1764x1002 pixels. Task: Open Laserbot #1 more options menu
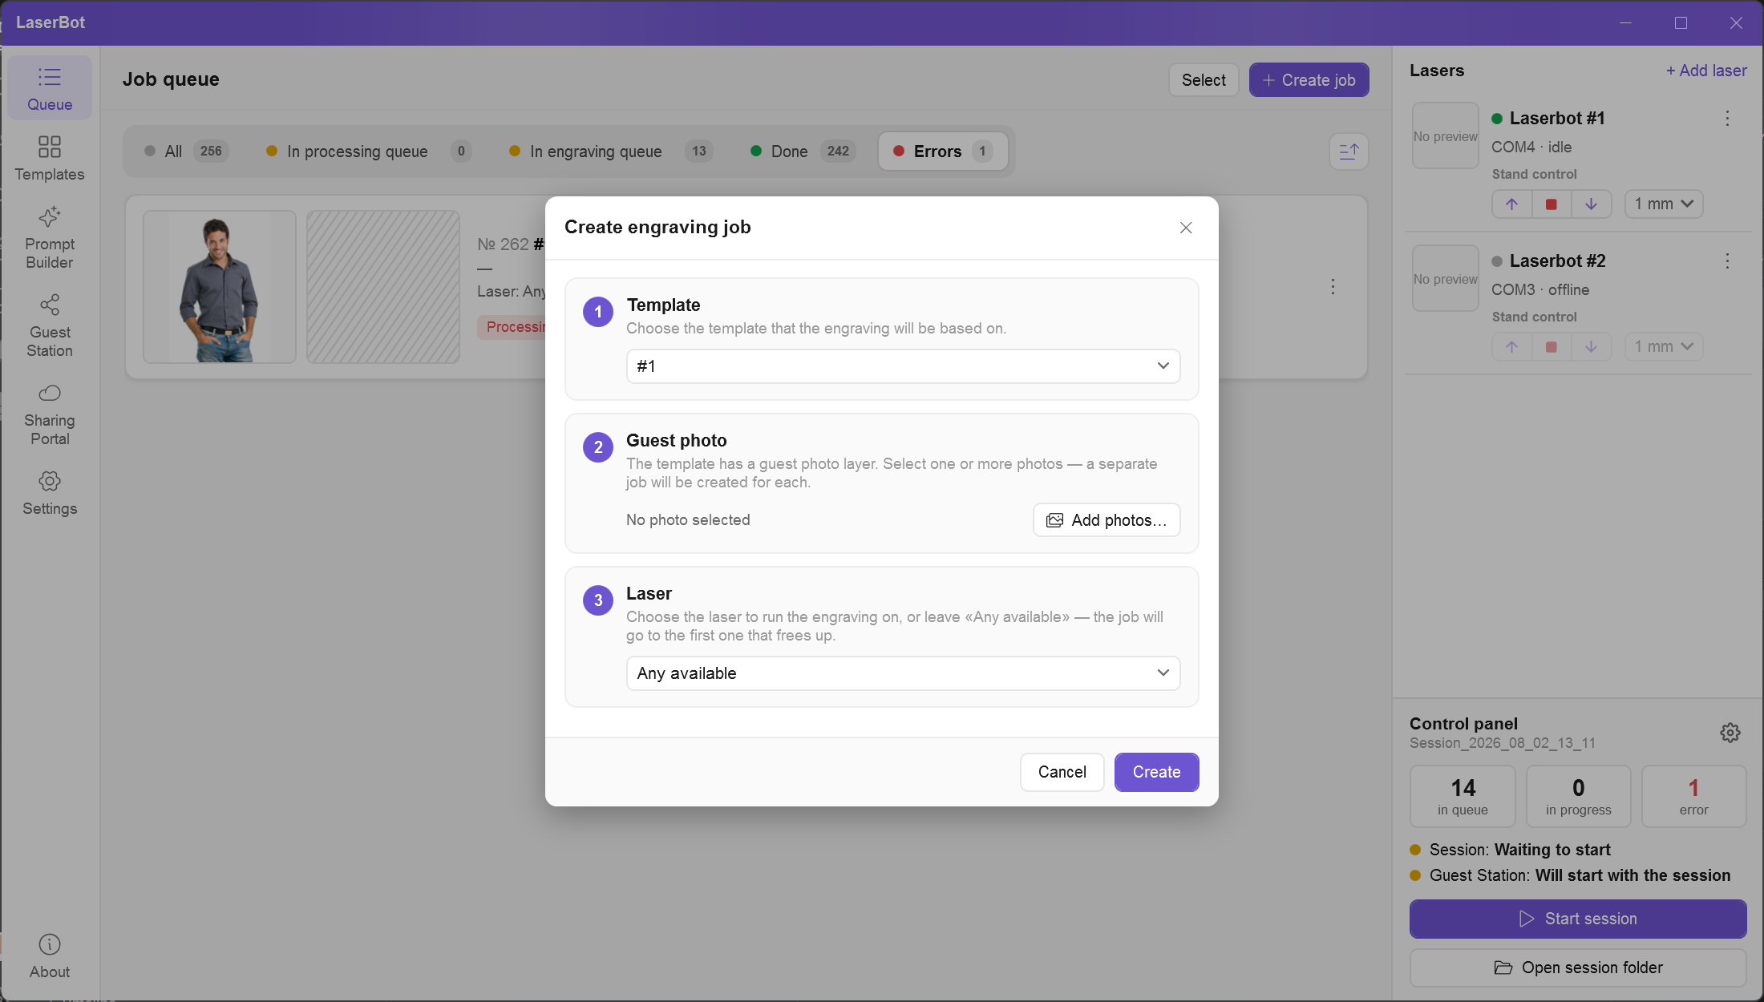coord(1727,119)
